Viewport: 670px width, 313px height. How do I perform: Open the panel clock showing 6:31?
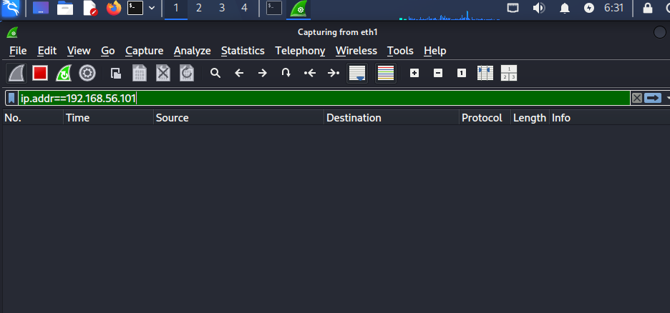click(x=613, y=8)
